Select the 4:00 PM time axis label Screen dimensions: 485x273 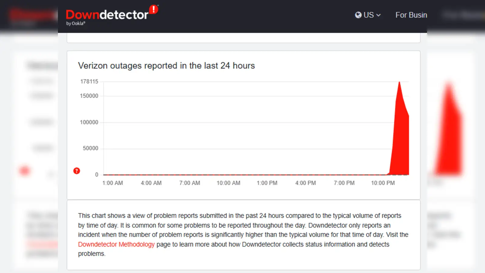click(x=305, y=183)
